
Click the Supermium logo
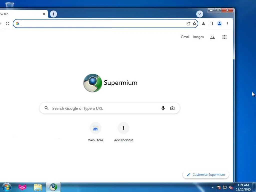110,83
